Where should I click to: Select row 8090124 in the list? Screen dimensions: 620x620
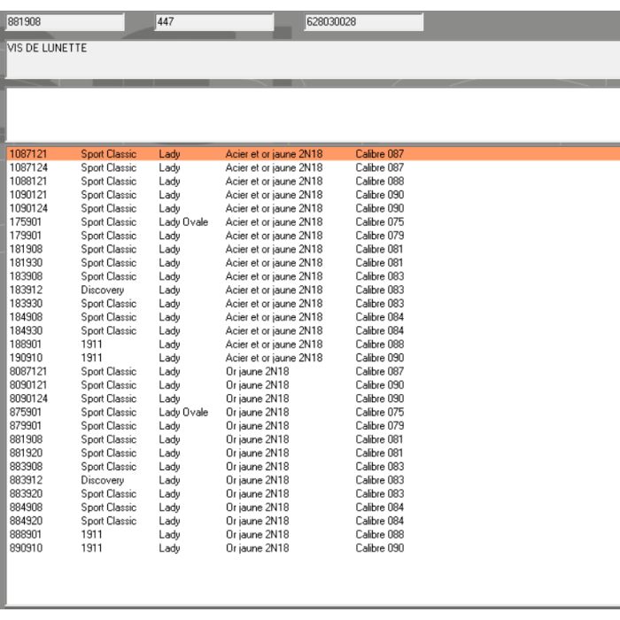(314, 399)
